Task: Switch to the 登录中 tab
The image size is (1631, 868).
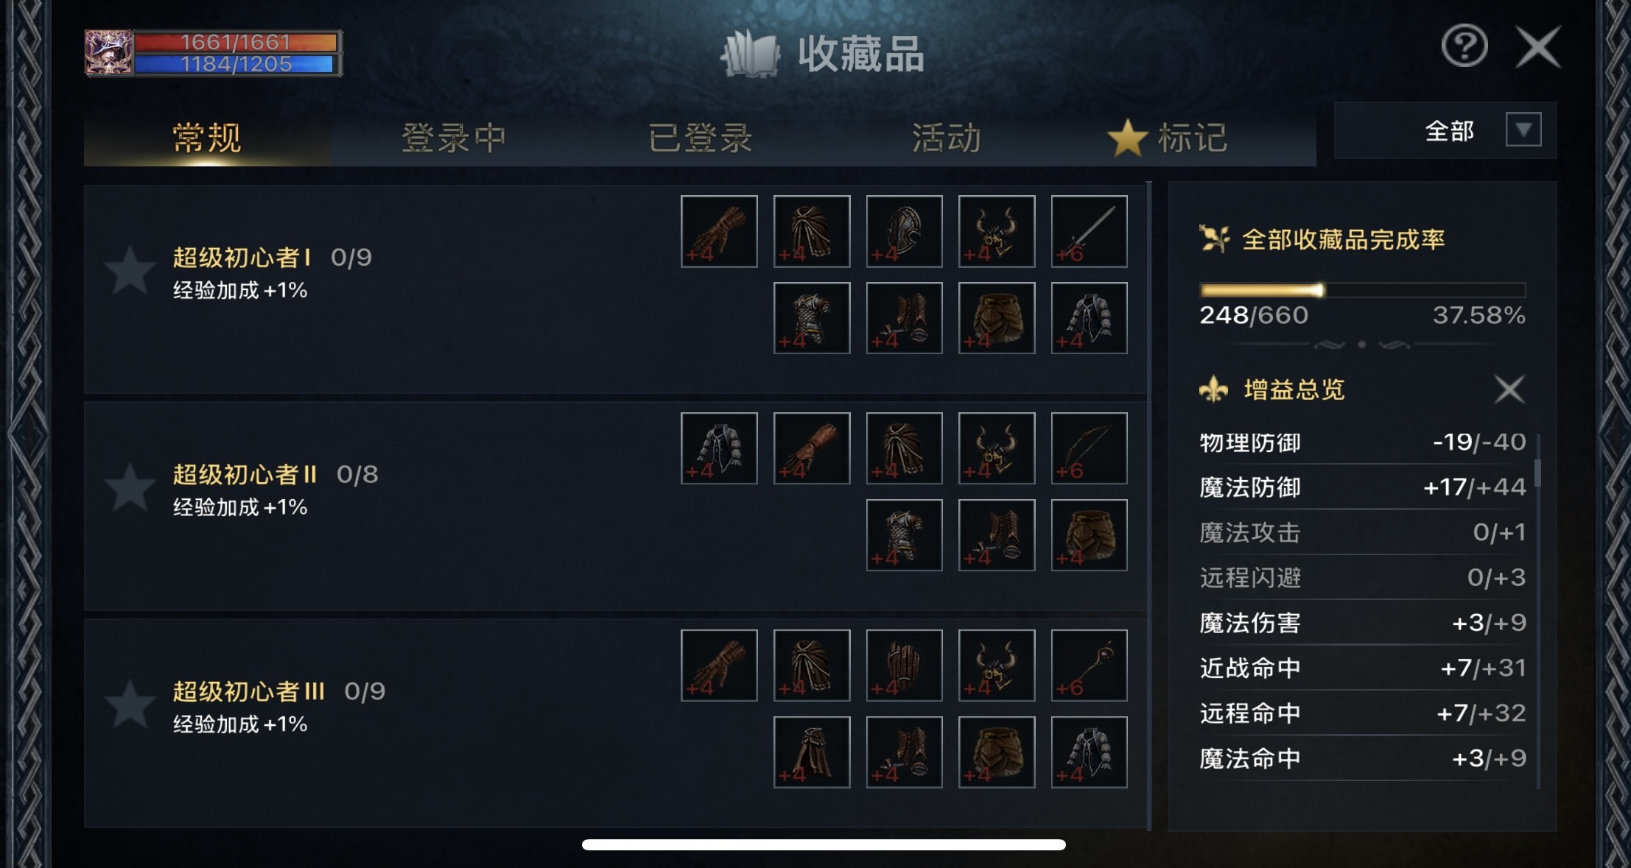Action: click(x=453, y=137)
